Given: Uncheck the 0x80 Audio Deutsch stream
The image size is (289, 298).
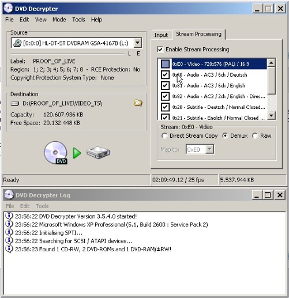Looking at the screenshot, I should (x=165, y=74).
